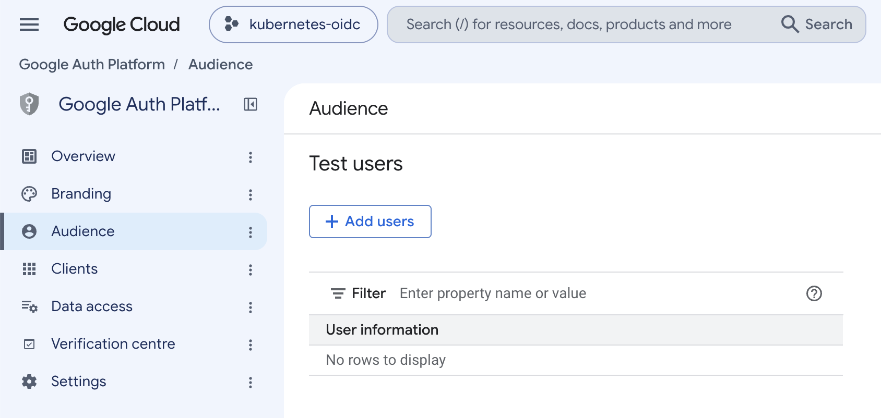This screenshot has width=881, height=418.
Task: Click the Add users button
Action: (x=370, y=222)
